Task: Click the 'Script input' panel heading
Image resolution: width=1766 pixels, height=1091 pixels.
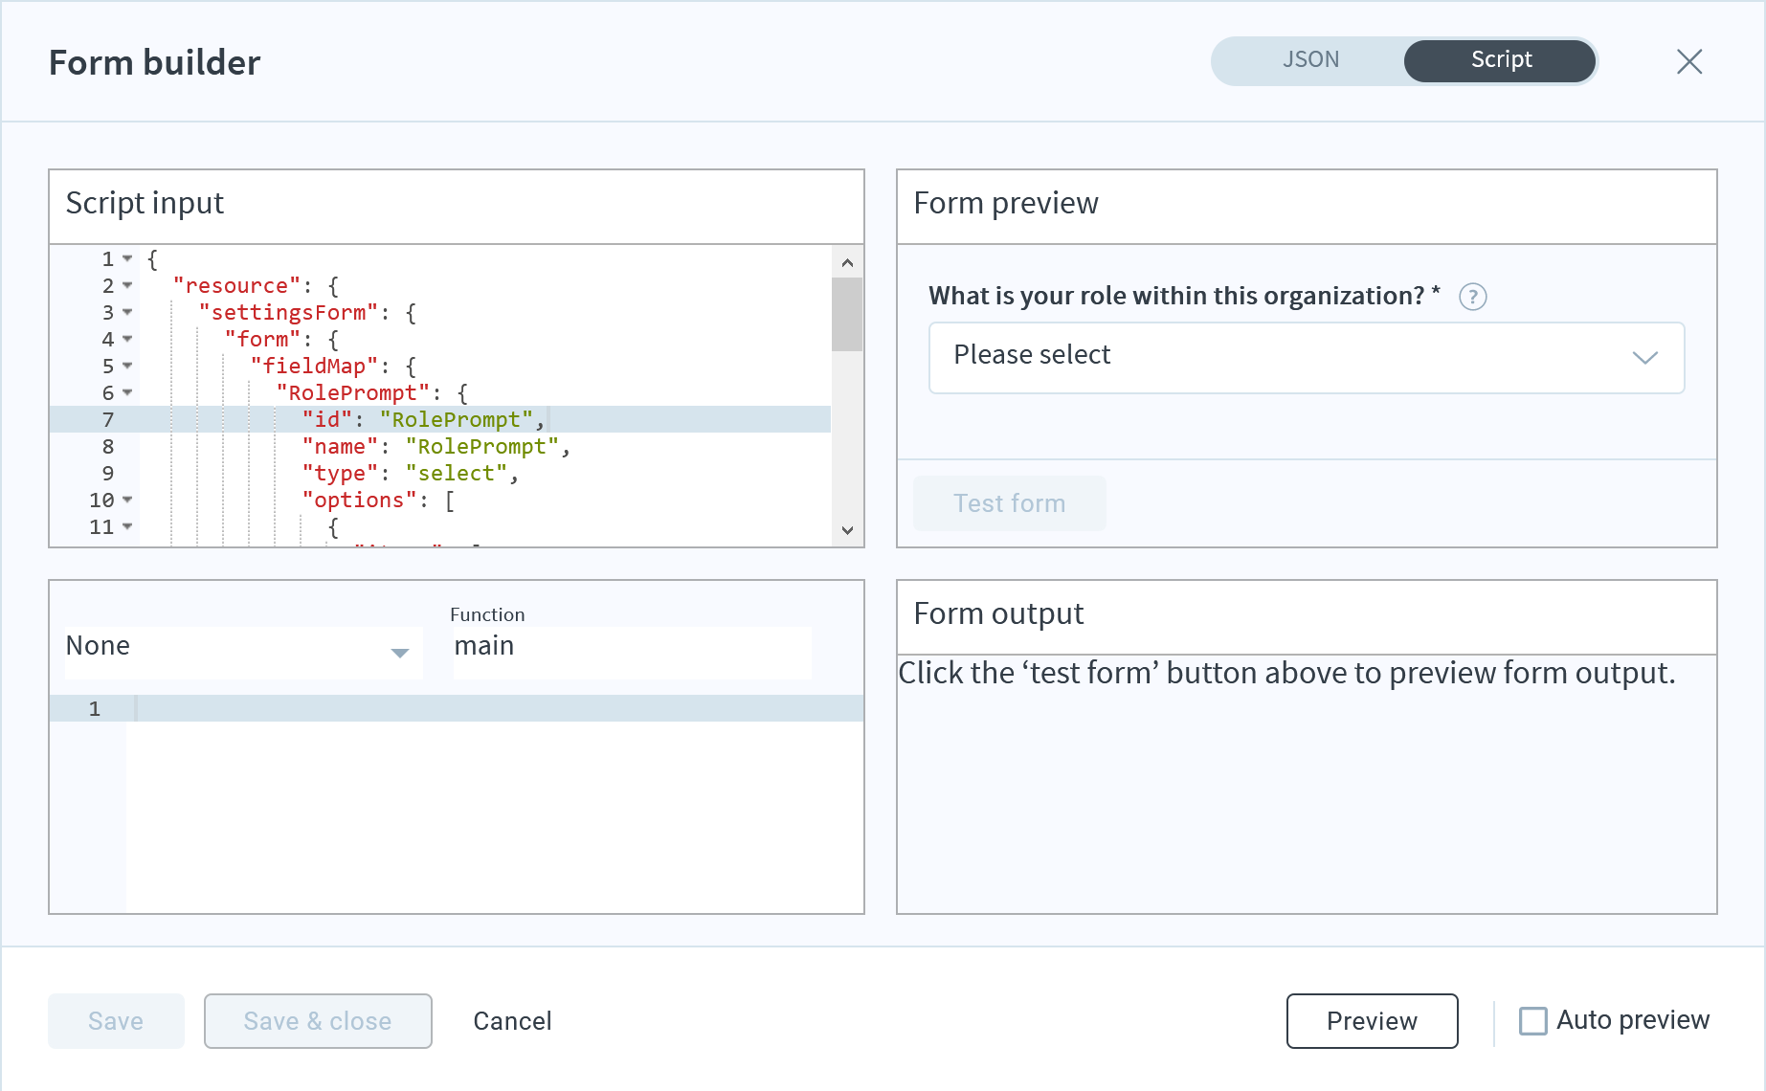Action: pyautogui.click(x=145, y=204)
